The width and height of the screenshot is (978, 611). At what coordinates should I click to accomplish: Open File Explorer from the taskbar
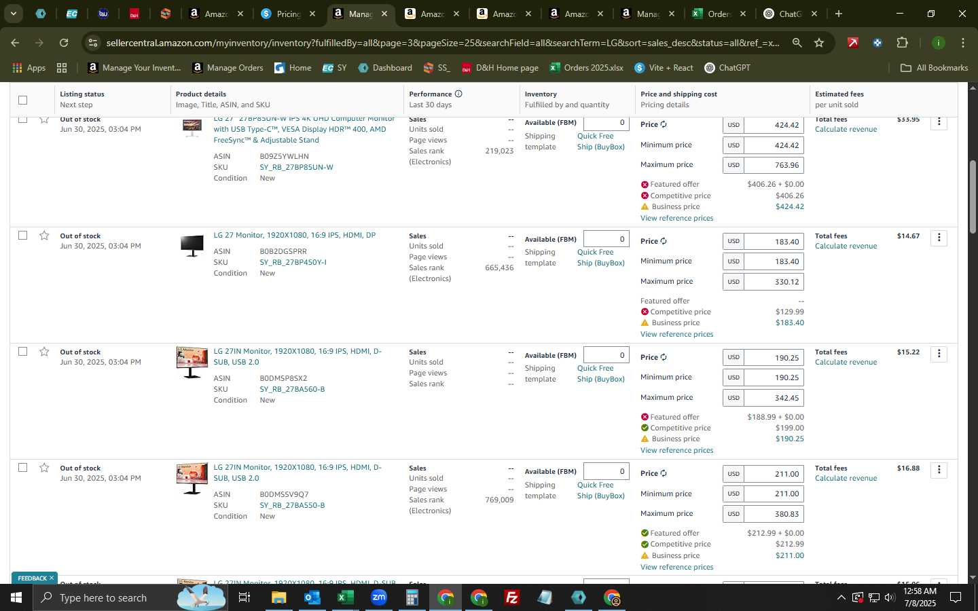click(x=279, y=597)
